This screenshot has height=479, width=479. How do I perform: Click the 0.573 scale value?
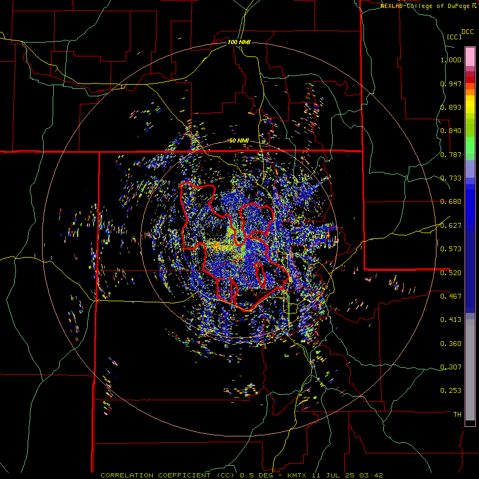[451, 249]
